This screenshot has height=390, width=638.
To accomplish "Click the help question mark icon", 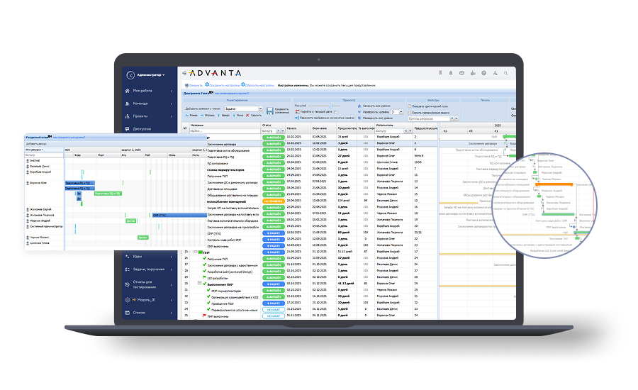I will (483, 73).
